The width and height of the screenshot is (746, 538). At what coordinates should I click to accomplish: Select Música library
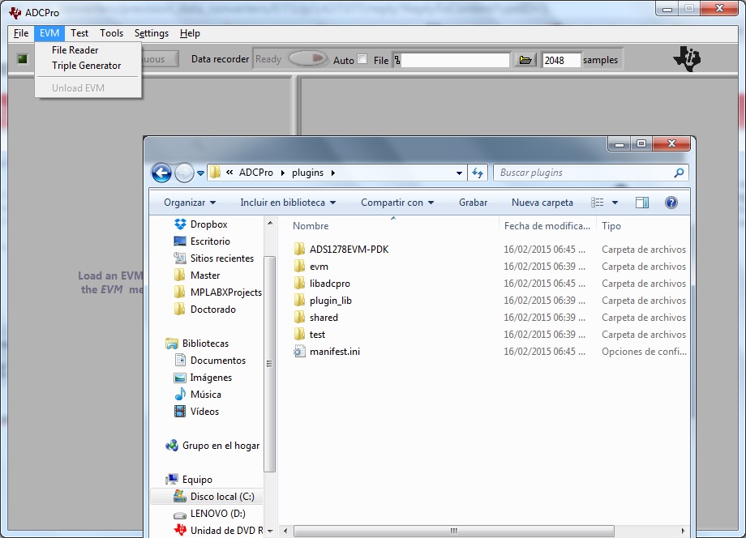coord(205,395)
